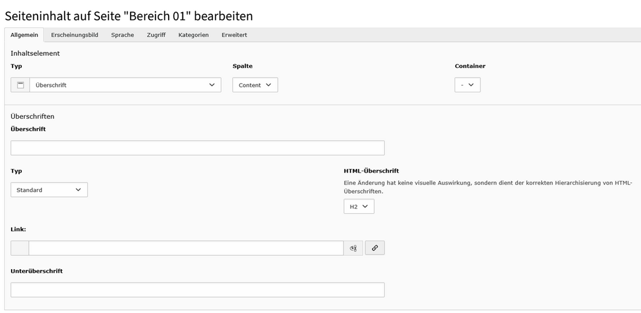Click the chain link wizard button
641x313 pixels.
[375, 248]
